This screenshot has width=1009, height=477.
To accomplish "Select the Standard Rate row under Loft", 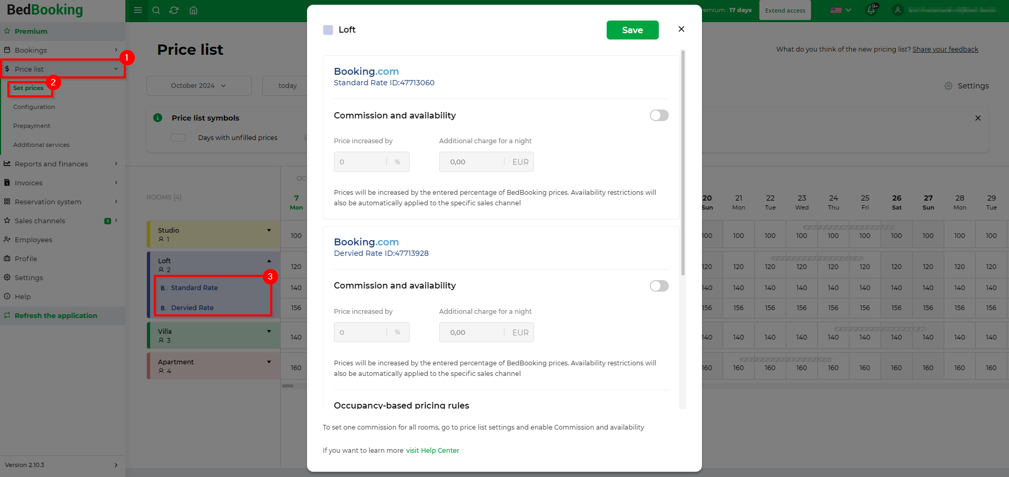I will pos(213,288).
